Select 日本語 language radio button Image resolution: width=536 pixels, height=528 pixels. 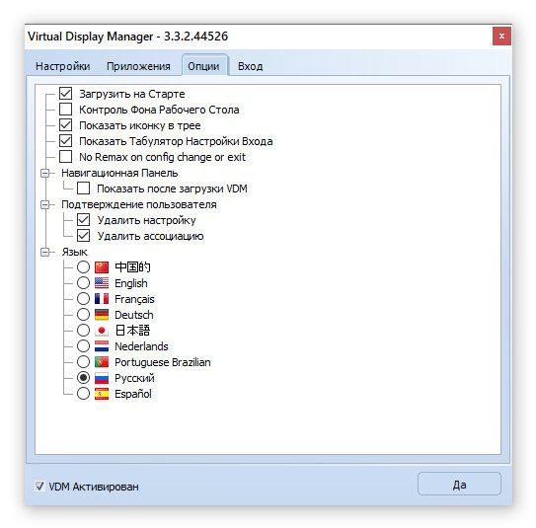pyautogui.click(x=83, y=331)
